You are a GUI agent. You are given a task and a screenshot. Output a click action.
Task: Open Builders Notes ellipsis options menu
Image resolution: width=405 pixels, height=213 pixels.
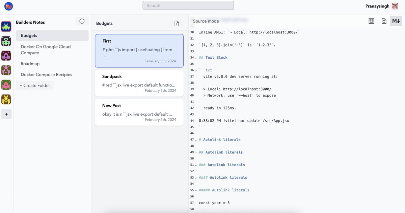coord(82,21)
